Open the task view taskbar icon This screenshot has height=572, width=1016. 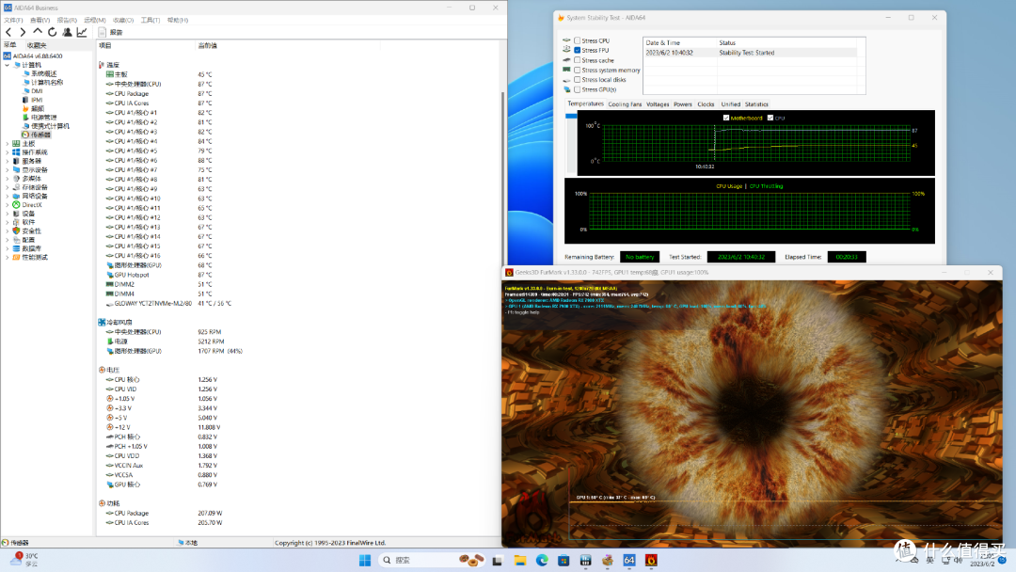498,560
